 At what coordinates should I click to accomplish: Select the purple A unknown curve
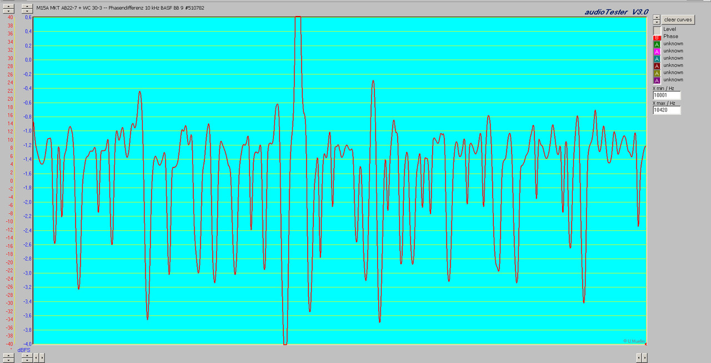[657, 80]
